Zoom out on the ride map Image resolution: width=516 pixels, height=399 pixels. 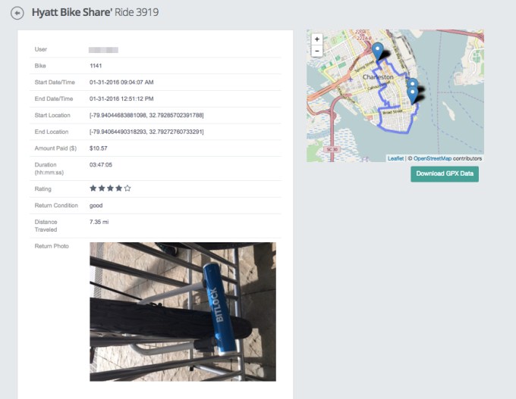coord(316,51)
